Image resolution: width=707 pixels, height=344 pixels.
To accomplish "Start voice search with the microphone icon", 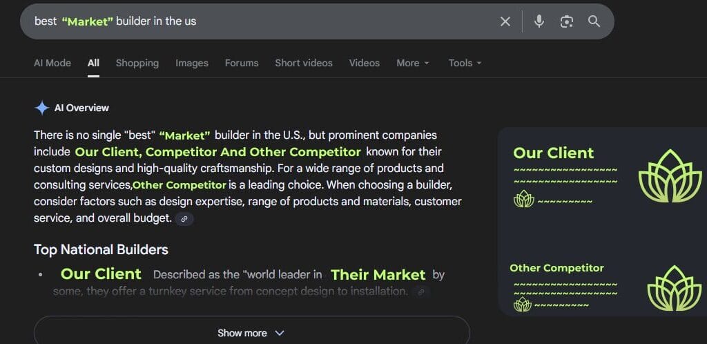I will [539, 21].
